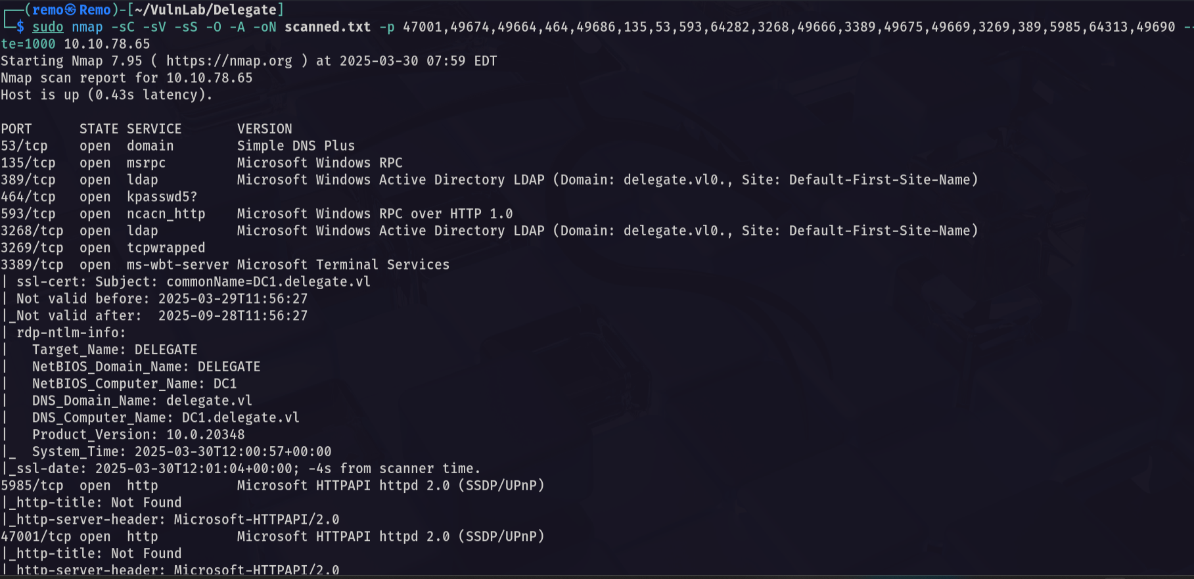The image size is (1194, 579).
Task: Click the dollar sign prompt symbol
Action: click(20, 27)
